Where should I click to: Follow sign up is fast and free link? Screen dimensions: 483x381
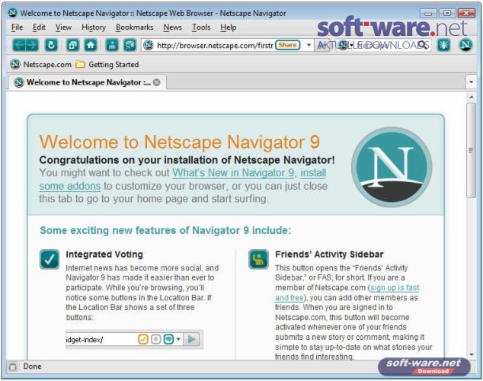click(x=395, y=288)
